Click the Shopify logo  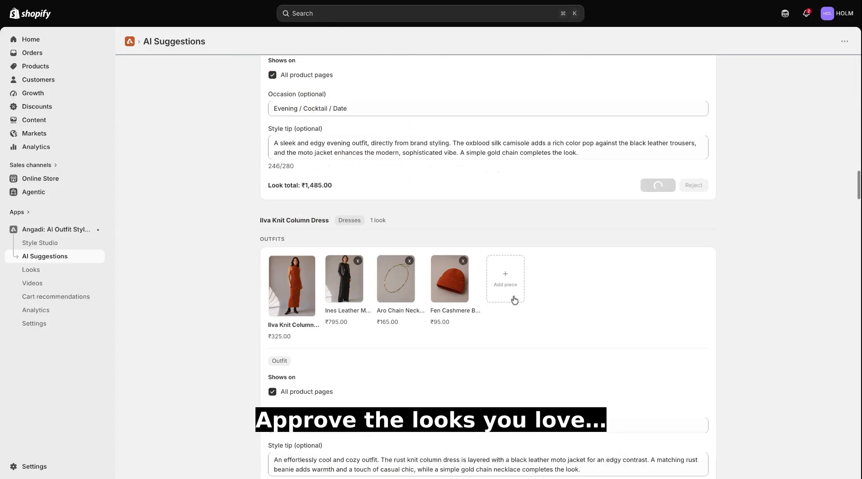(x=30, y=13)
